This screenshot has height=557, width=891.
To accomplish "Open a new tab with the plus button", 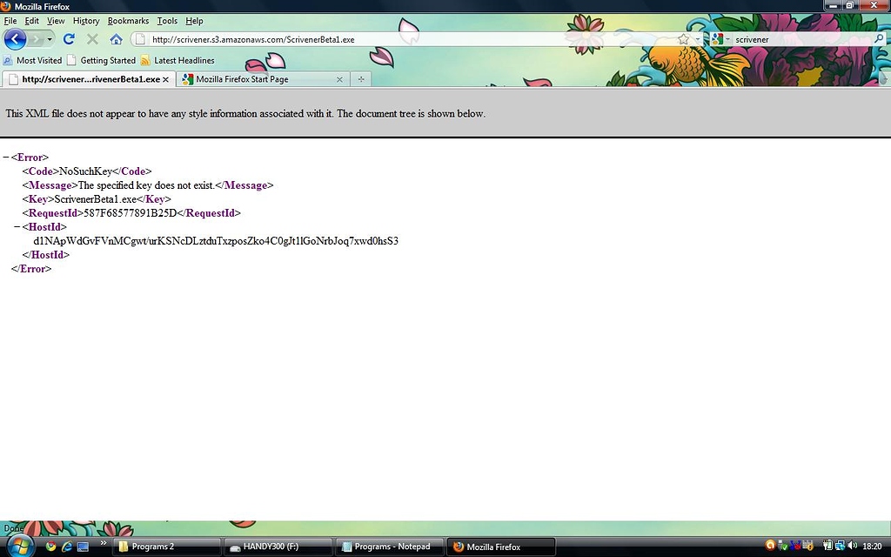I will 360,78.
